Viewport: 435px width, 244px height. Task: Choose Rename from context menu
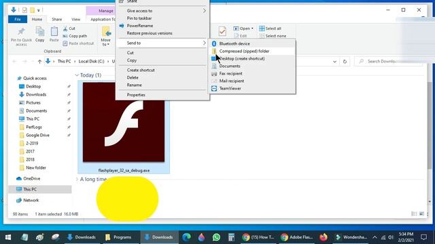[x=162, y=85]
